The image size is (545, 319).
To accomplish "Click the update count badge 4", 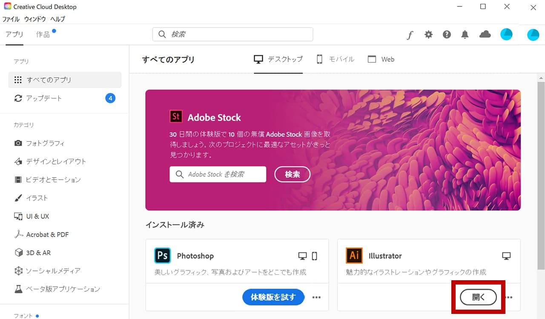I will pyautogui.click(x=110, y=98).
